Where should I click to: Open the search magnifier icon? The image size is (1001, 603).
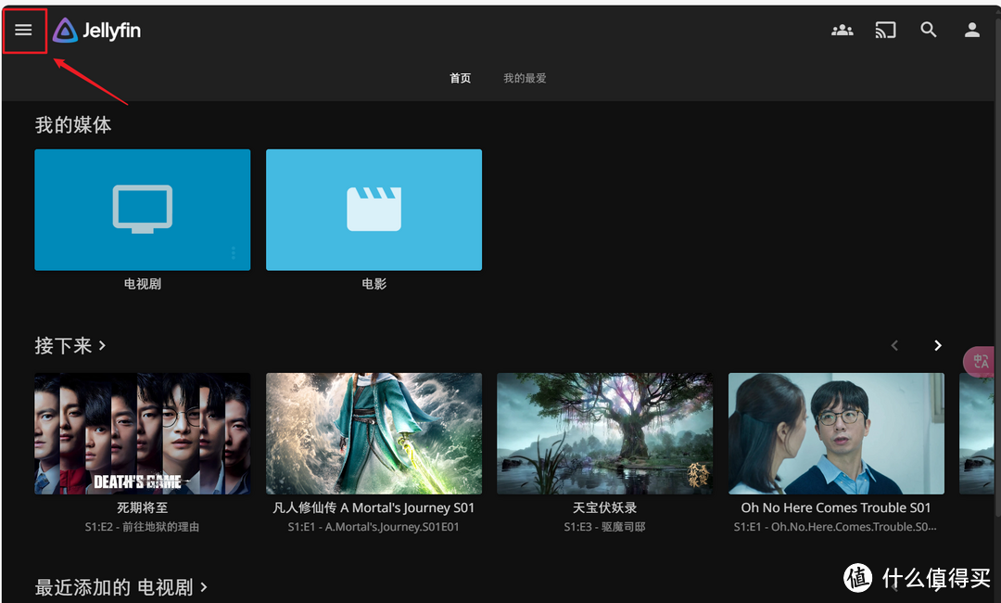(x=928, y=31)
